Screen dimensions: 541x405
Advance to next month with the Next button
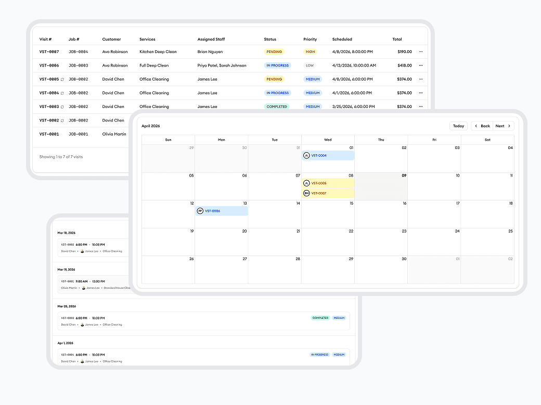click(501, 126)
